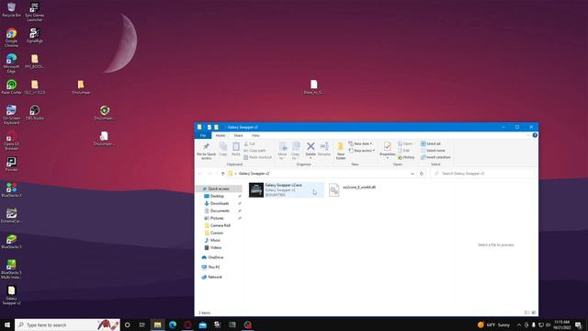Click Select none in the ribbon
588x331 pixels.
click(x=433, y=151)
